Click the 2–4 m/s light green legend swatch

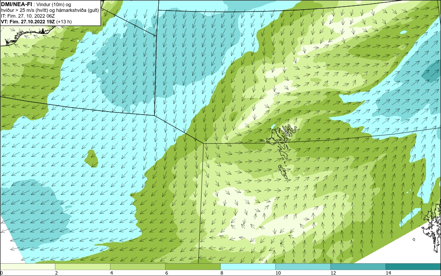[83, 267]
